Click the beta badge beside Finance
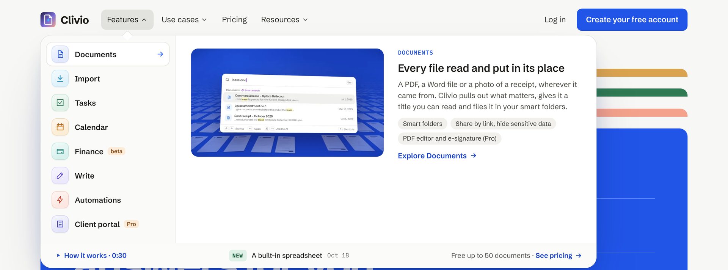The width and height of the screenshot is (728, 270). (116, 151)
